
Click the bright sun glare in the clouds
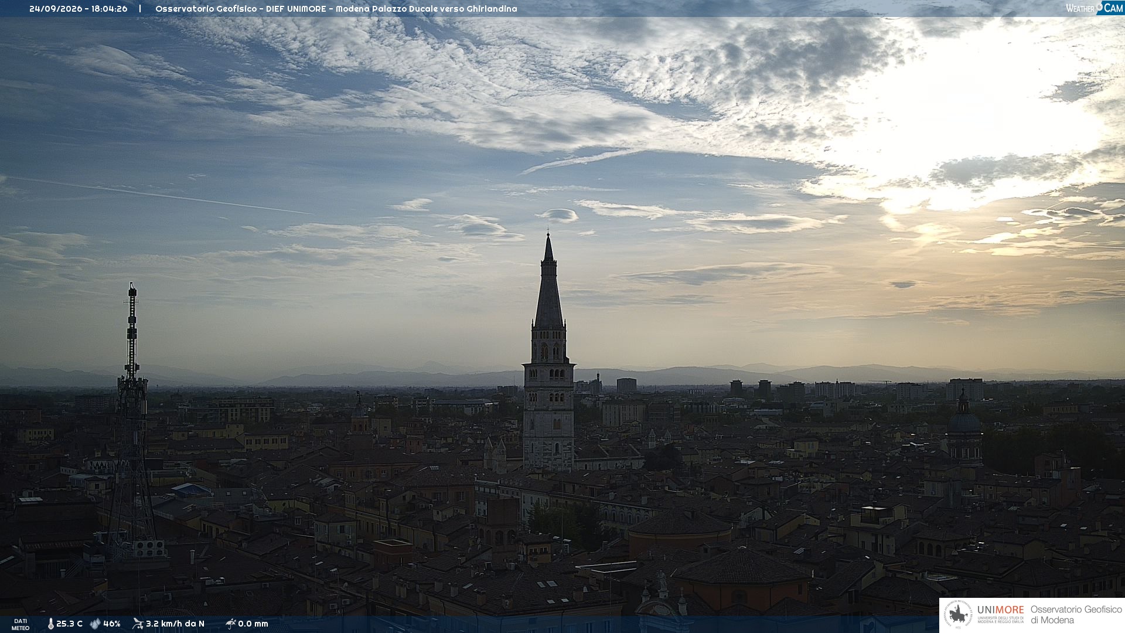point(967,123)
